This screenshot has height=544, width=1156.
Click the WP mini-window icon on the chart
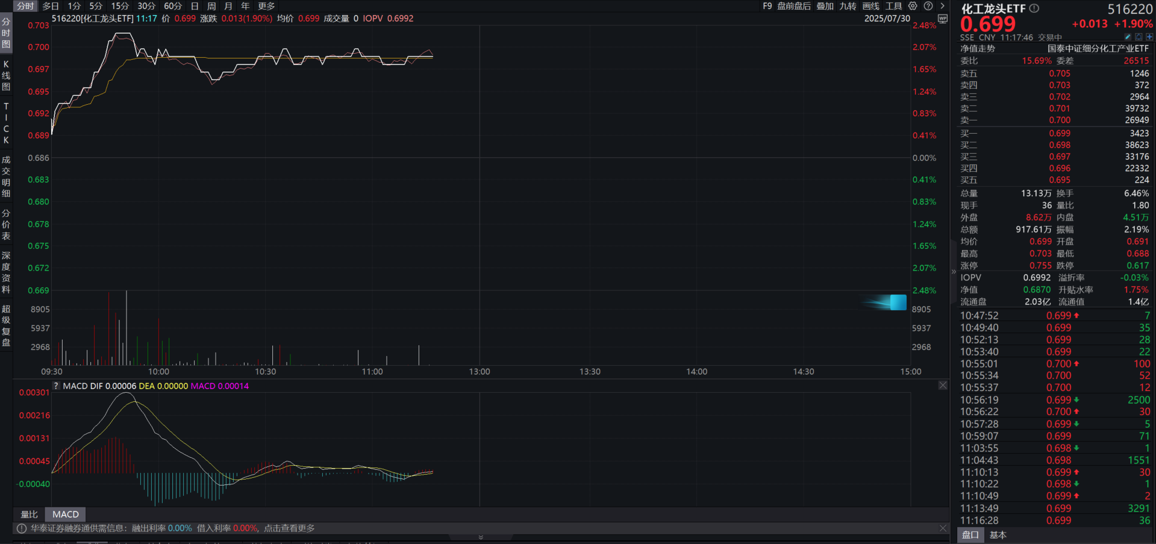[943, 19]
